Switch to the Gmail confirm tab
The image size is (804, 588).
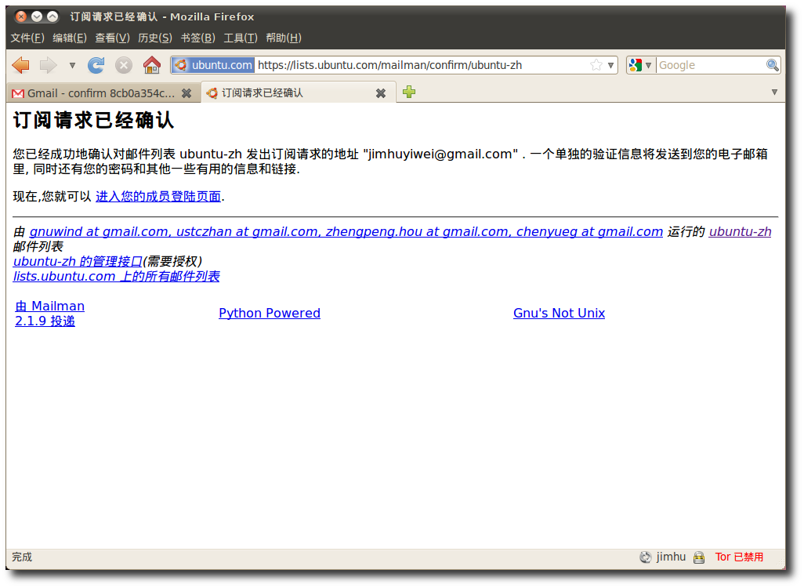[x=102, y=93]
